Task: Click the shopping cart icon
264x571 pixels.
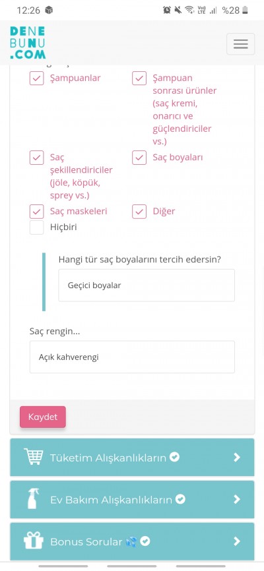Action: [34, 457]
